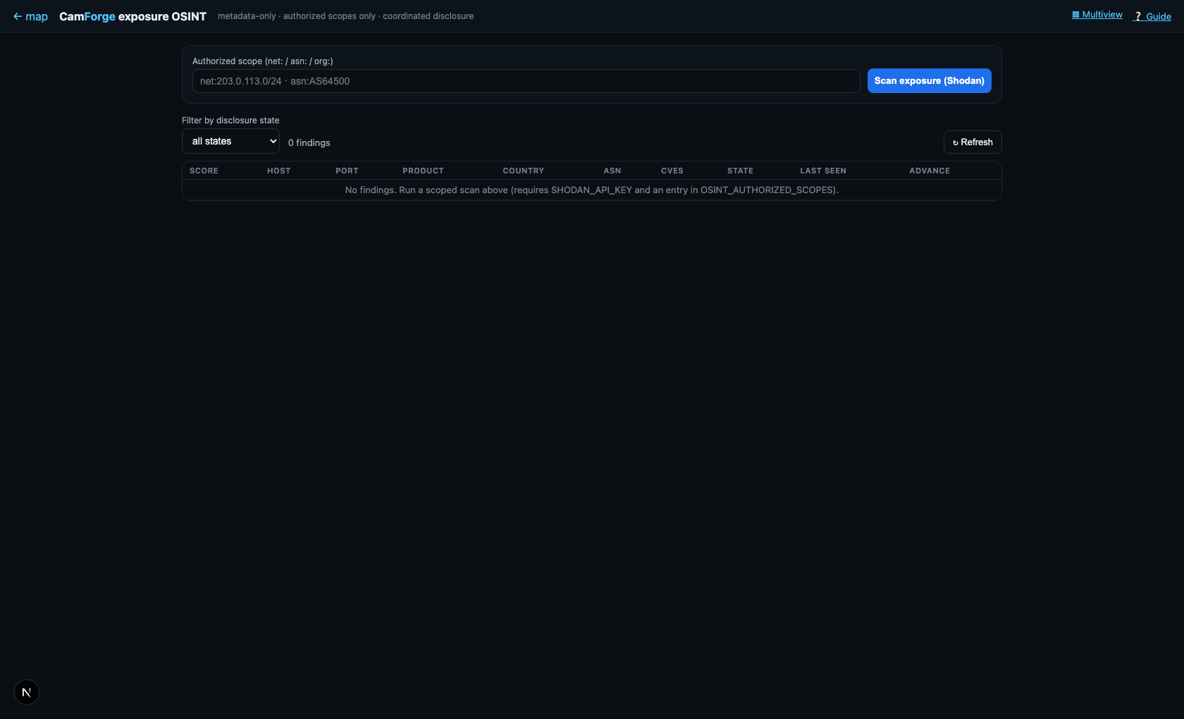This screenshot has height=719, width=1184.
Task: Click the PORT column header
Action: point(347,171)
